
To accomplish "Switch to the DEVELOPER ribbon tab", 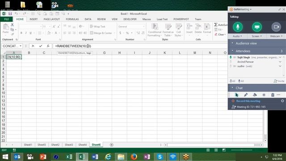I will pos(130,19).
